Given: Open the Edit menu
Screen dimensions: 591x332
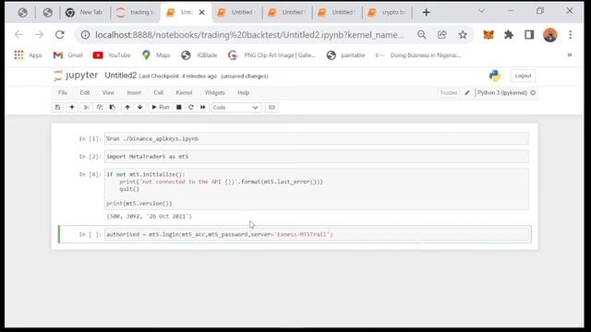Looking at the screenshot, I should [x=85, y=92].
